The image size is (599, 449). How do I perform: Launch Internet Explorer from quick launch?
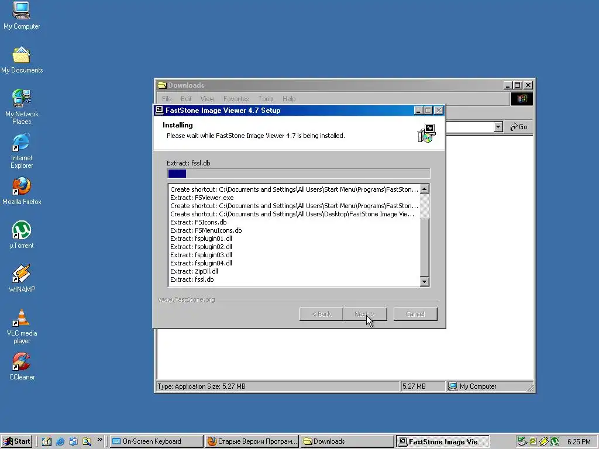60,441
